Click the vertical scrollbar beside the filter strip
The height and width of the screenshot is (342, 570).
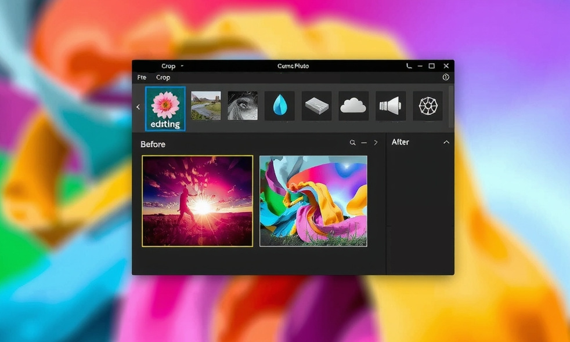coord(452,105)
